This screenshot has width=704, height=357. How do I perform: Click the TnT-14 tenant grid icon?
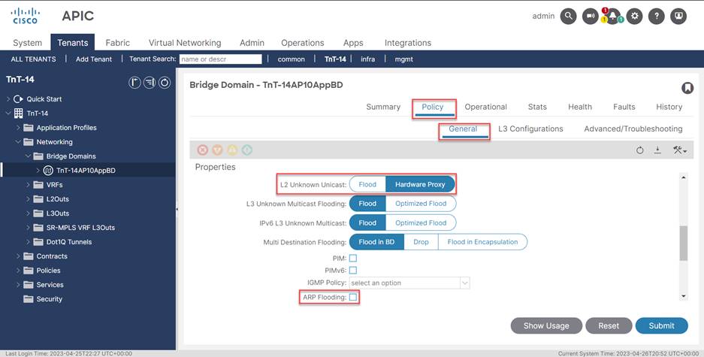[19, 113]
